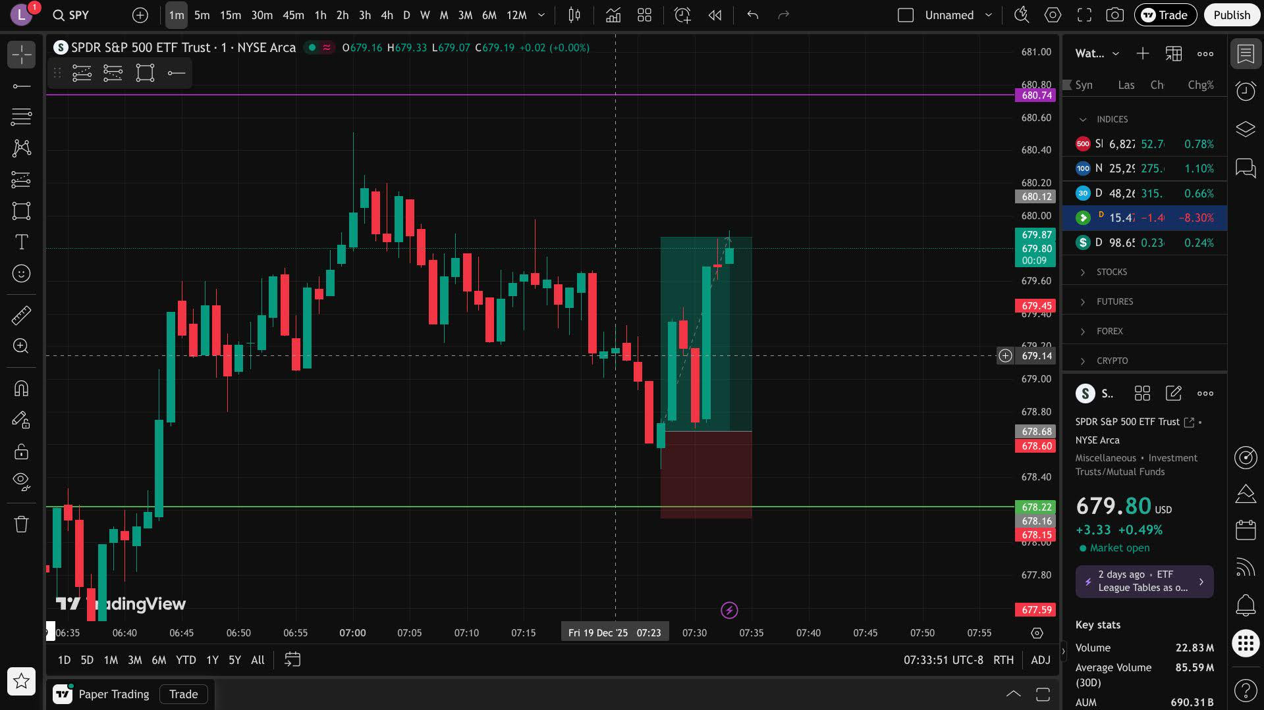
Task: Select the Measure ruler tool
Action: [22, 315]
